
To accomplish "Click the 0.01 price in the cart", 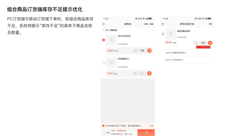I will tap(110, 73).
